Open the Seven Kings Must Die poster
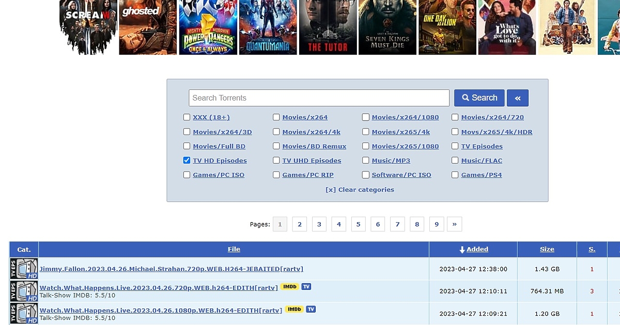Viewport: 620px width, 325px height. click(x=388, y=27)
